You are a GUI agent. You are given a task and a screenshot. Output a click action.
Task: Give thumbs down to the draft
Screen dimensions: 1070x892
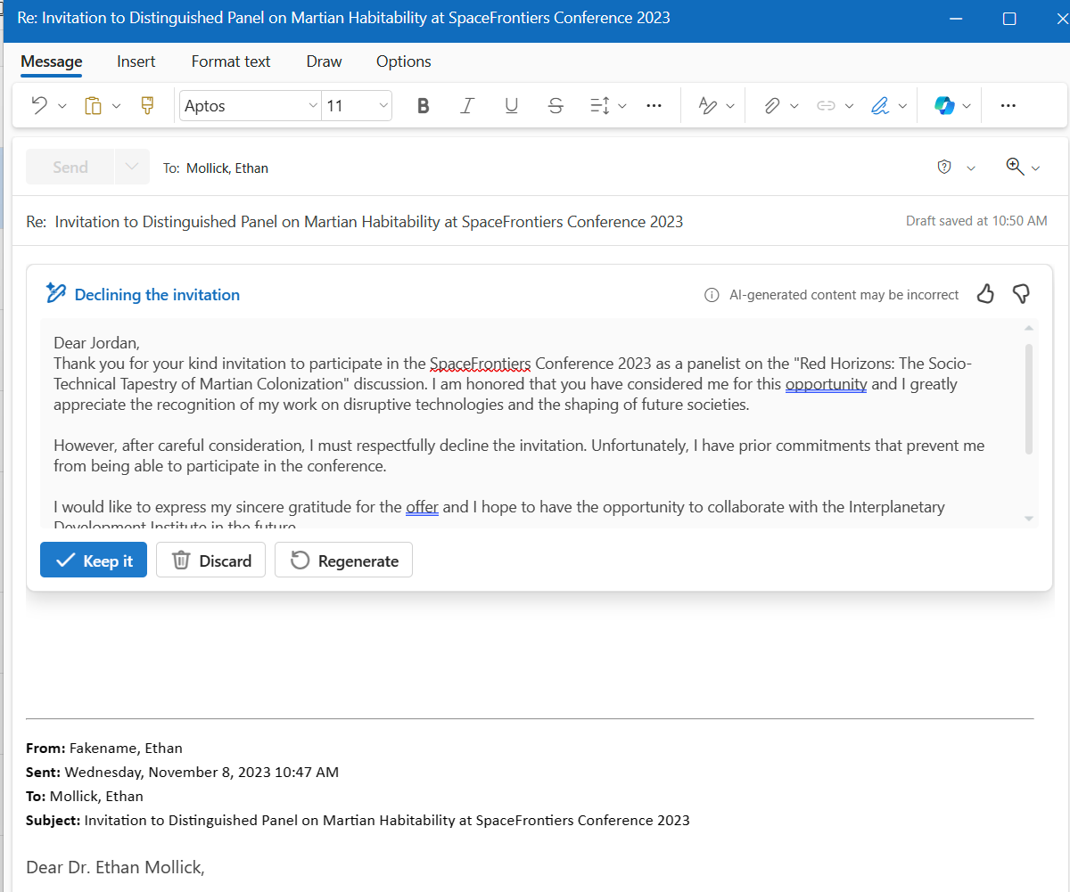click(1022, 294)
